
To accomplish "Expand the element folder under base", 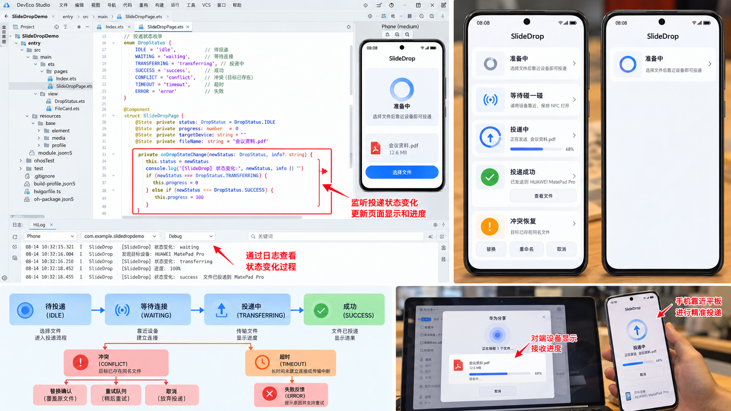I will point(39,131).
